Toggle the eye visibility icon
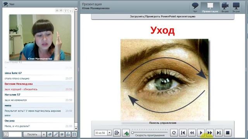This screenshot has height=139, width=248. tap(62, 134)
